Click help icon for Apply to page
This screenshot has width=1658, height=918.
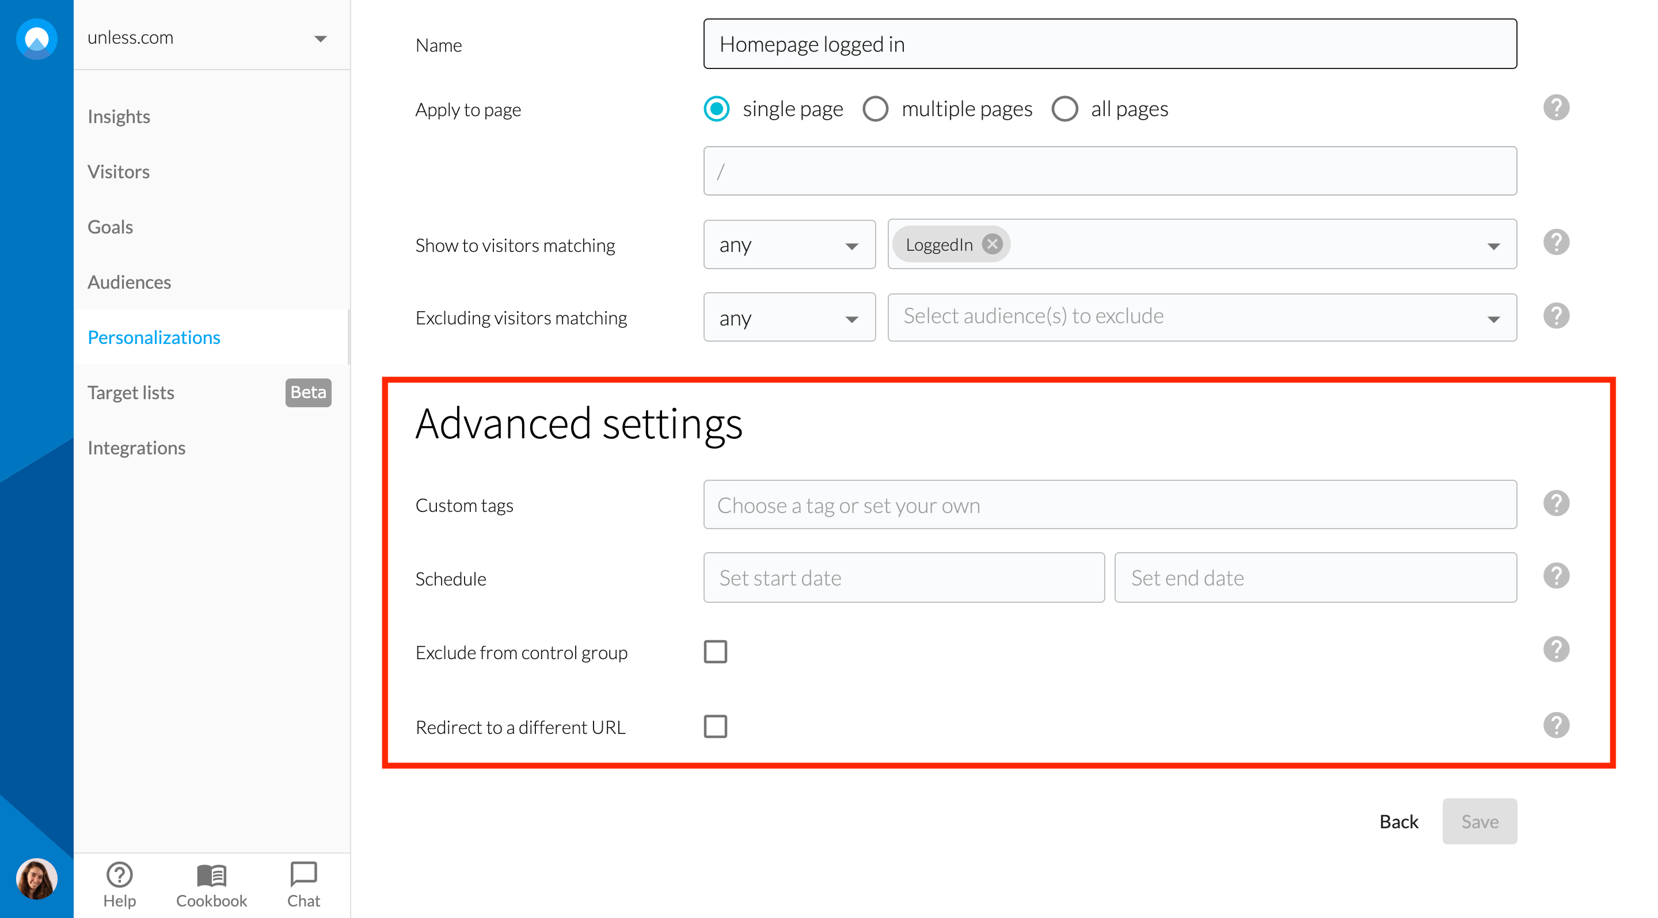[1556, 108]
